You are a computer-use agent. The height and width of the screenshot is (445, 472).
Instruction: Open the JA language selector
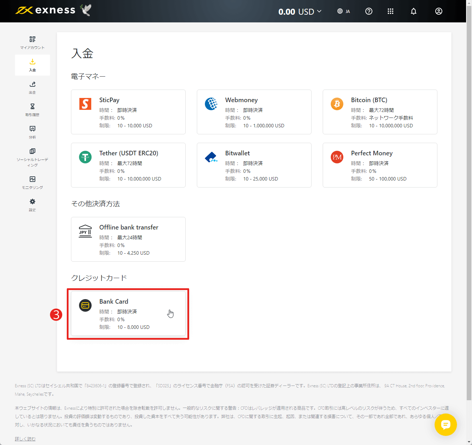point(343,11)
